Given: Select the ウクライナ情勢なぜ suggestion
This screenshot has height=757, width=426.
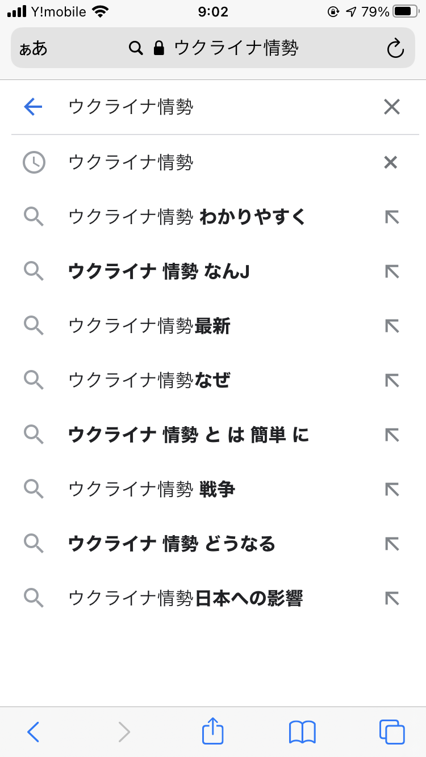Looking at the screenshot, I should pyautogui.click(x=149, y=380).
